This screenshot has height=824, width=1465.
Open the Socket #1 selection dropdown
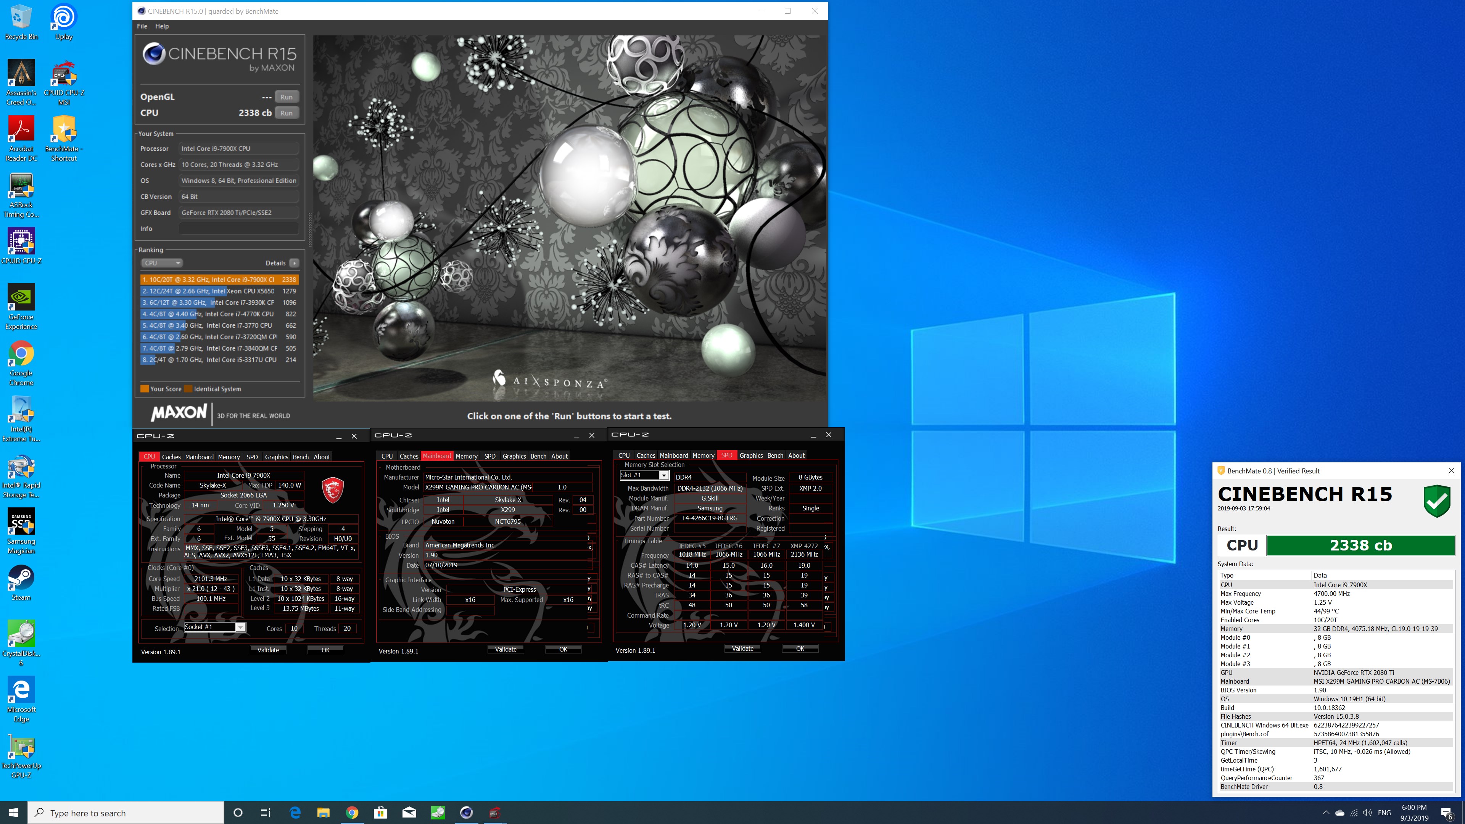click(215, 627)
